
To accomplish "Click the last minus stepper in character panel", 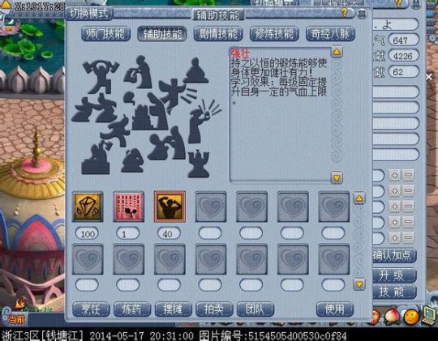I will (x=408, y=238).
